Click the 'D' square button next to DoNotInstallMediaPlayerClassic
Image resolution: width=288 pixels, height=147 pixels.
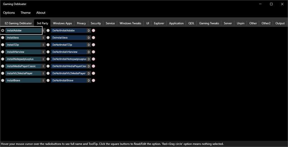pos(89,66)
